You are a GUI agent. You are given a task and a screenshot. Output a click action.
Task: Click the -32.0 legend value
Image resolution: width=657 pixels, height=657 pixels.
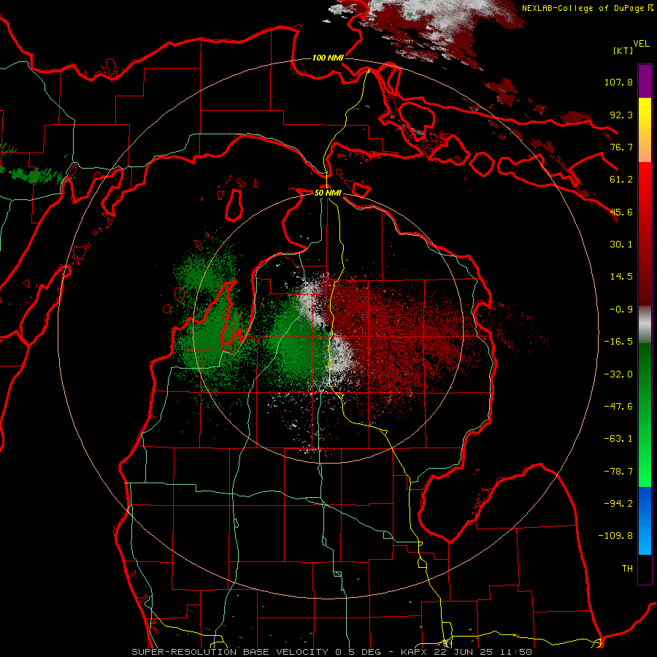pyautogui.click(x=618, y=374)
